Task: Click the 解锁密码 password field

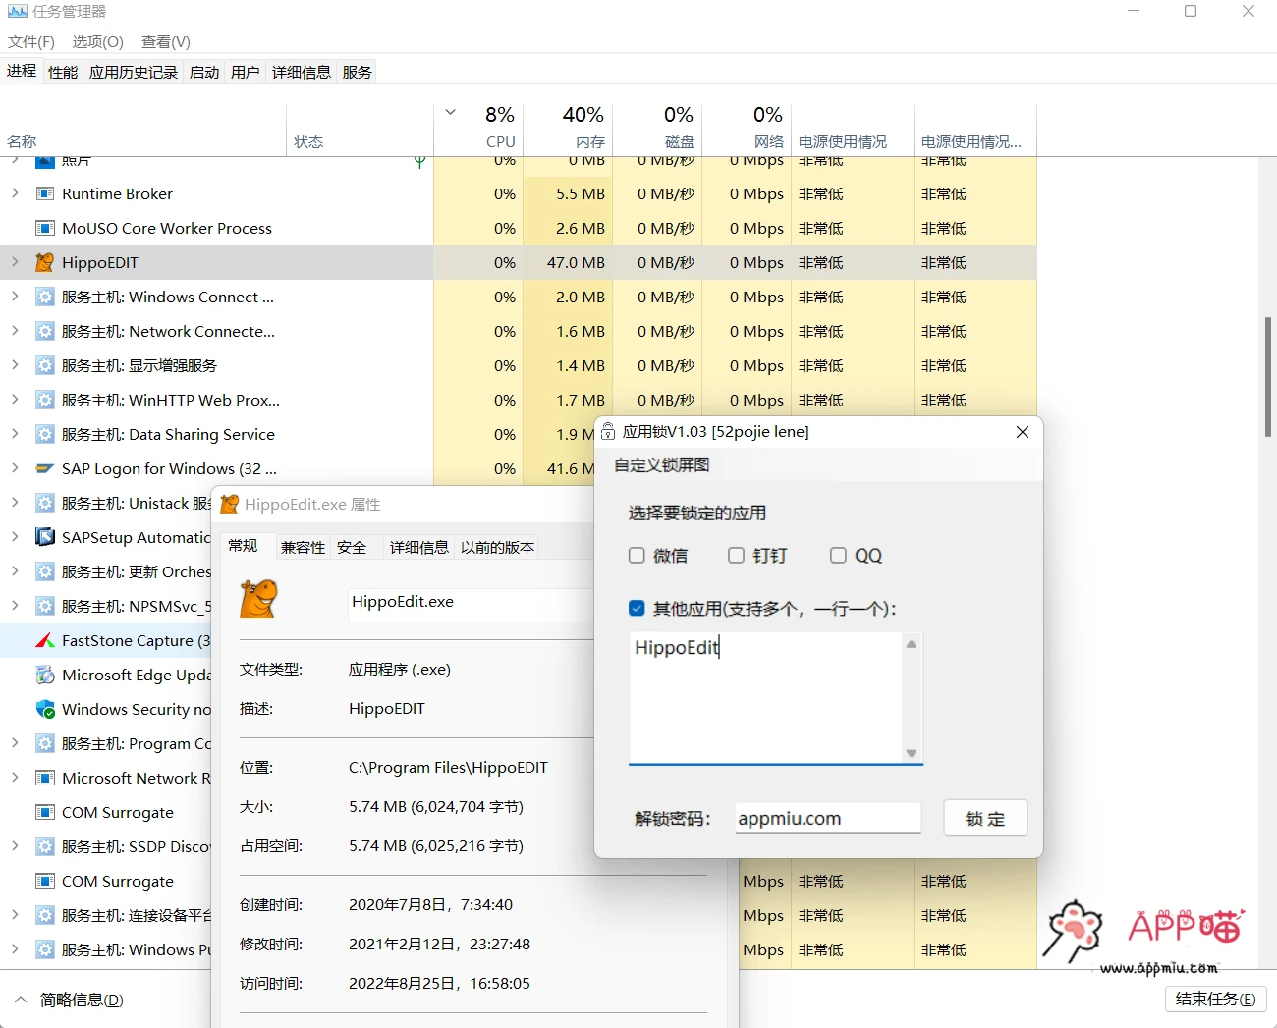Action: [828, 818]
